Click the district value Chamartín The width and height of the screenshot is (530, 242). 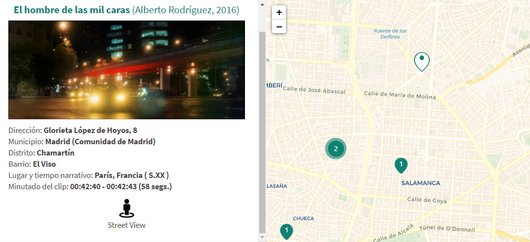tap(55, 153)
